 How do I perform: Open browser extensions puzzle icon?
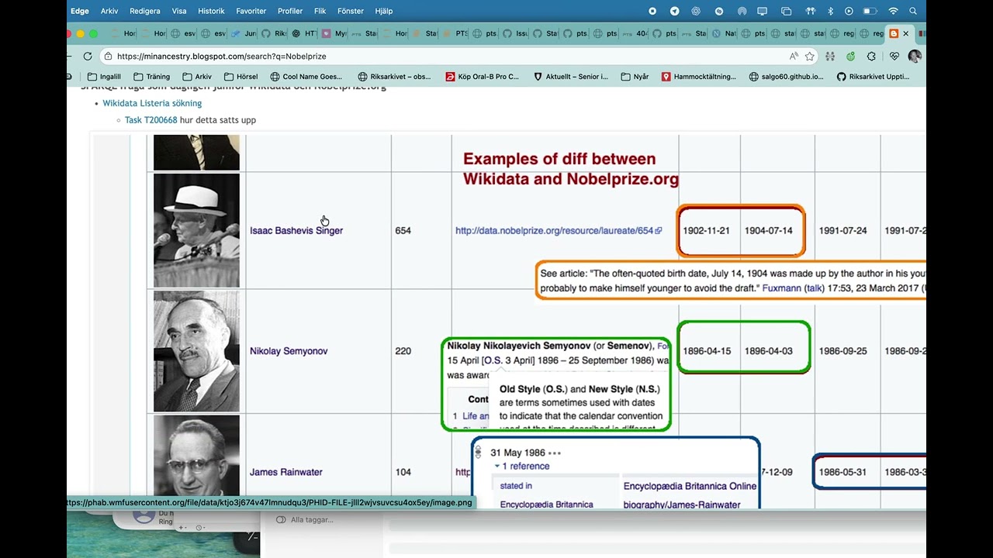[x=871, y=57]
